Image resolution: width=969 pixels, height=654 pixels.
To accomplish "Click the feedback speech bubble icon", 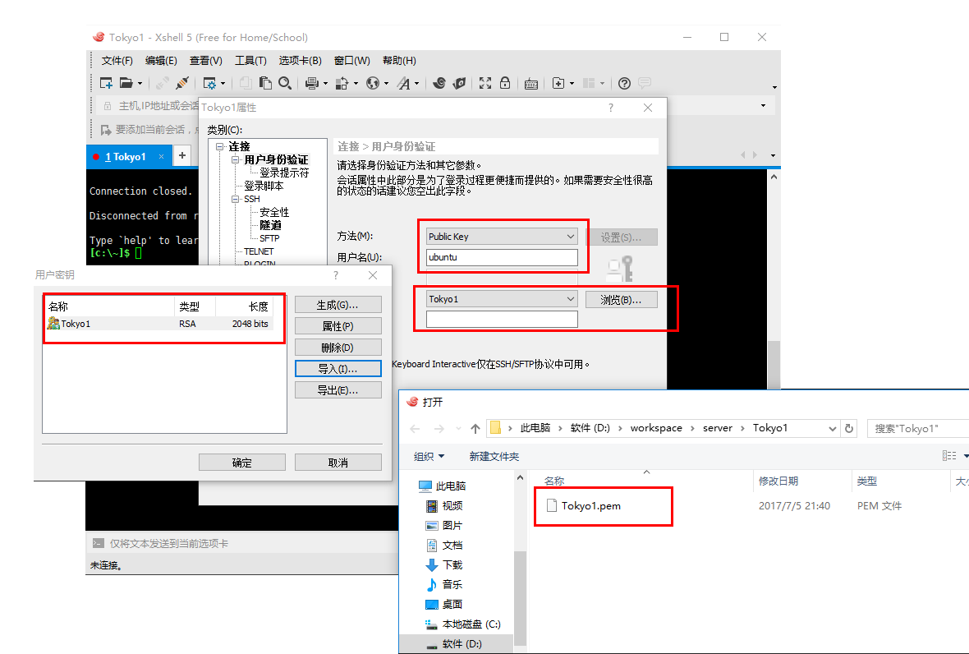I will point(645,83).
